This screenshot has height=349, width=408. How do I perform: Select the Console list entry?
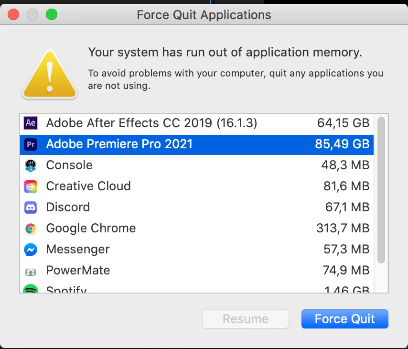(x=69, y=165)
